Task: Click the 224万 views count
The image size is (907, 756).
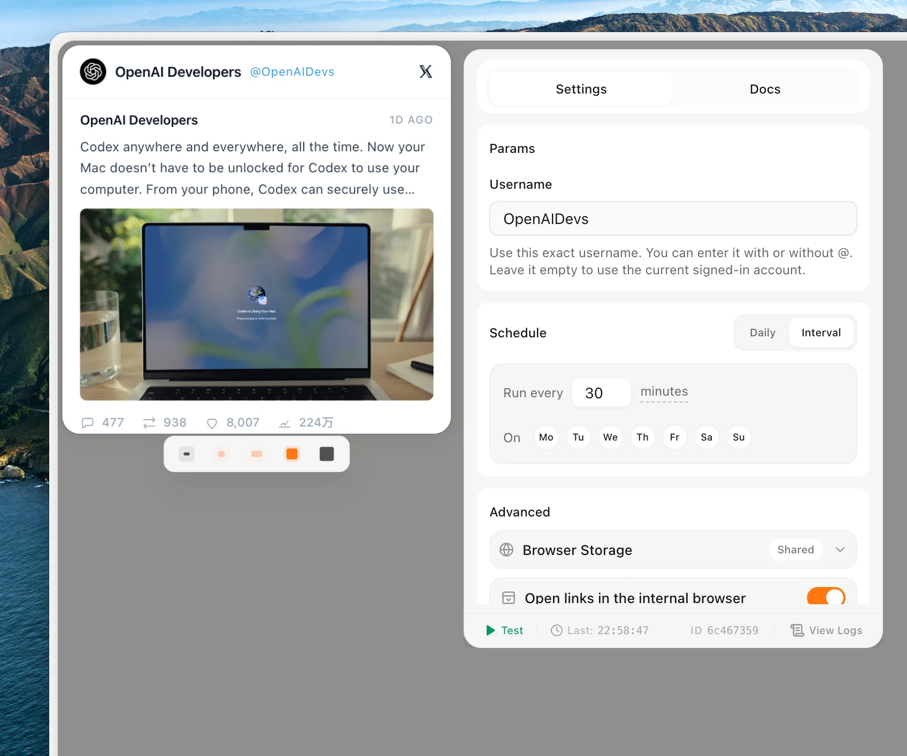Action: (316, 422)
